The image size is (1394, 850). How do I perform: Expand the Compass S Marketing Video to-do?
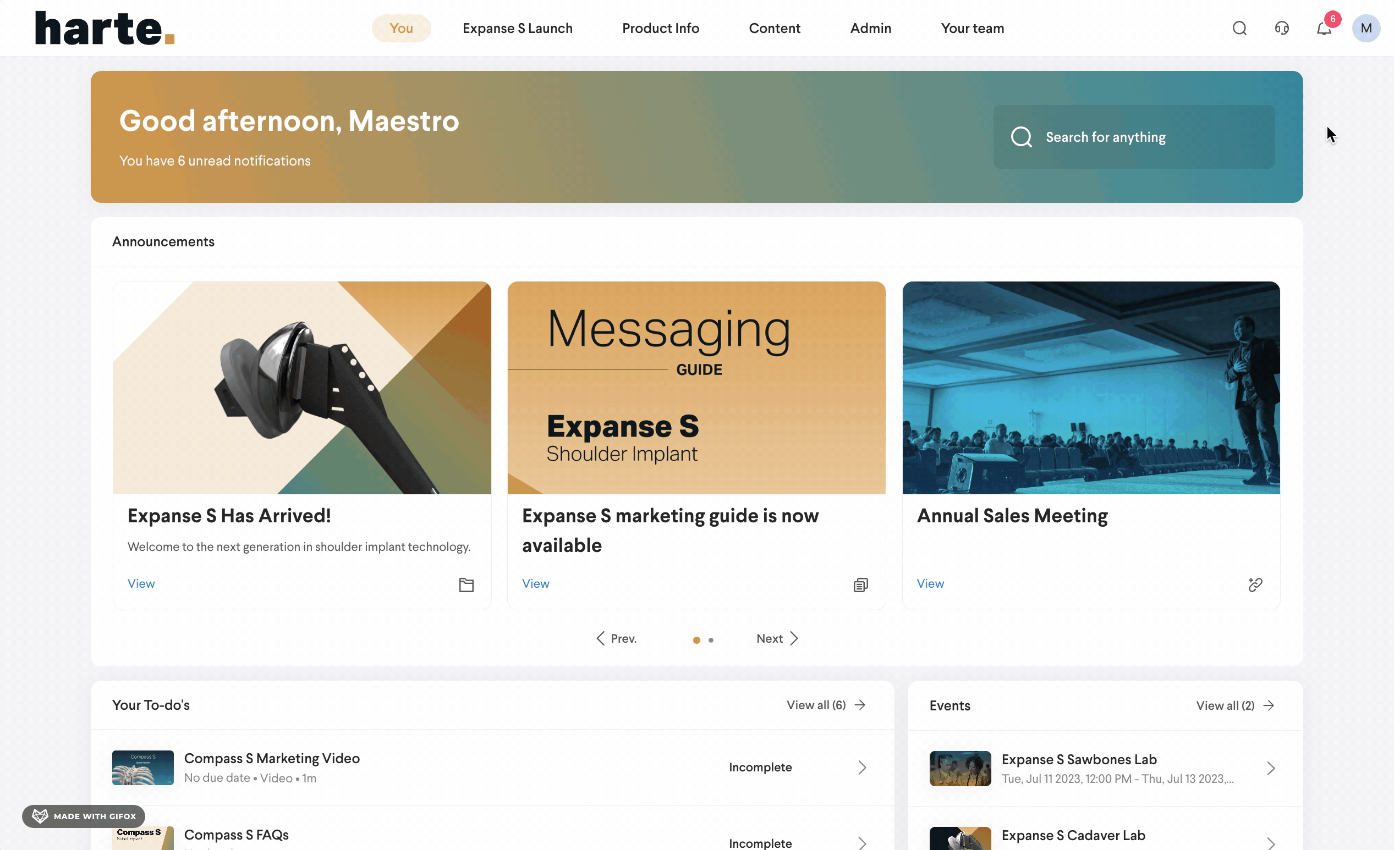(x=861, y=768)
